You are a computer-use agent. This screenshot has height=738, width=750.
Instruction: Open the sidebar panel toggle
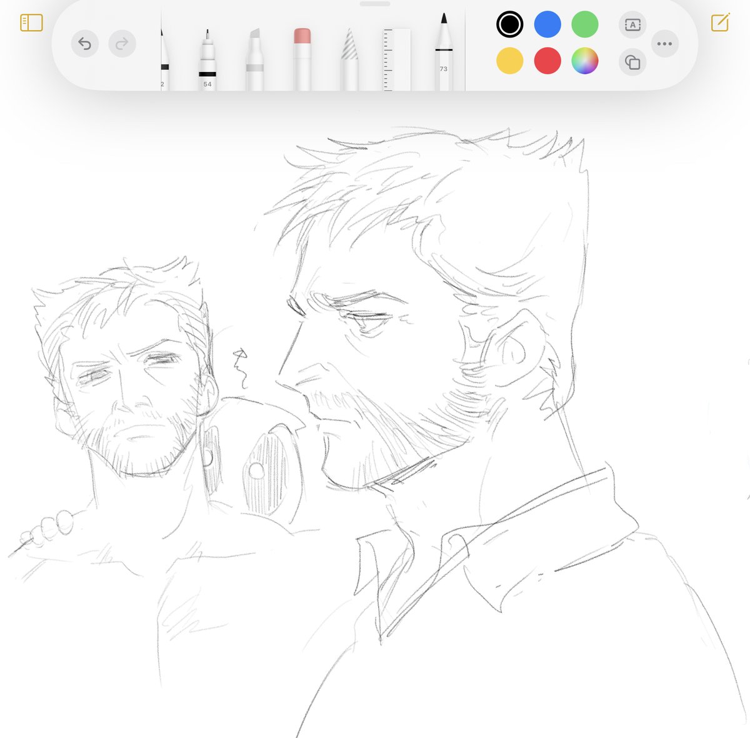tap(31, 23)
